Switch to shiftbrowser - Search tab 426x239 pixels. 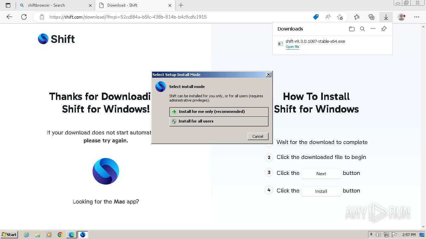tap(55, 5)
